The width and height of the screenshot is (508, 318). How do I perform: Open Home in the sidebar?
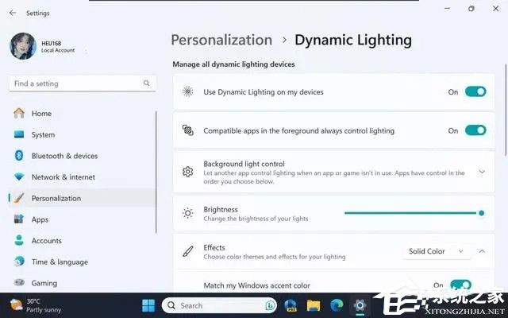pyautogui.click(x=83, y=114)
